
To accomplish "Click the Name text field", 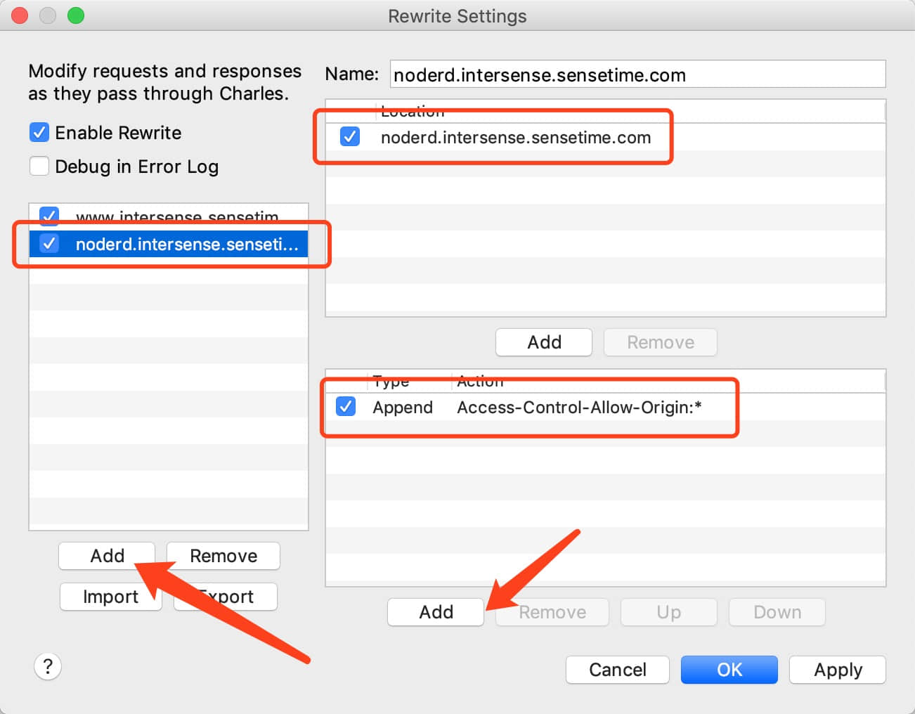I will click(x=637, y=74).
